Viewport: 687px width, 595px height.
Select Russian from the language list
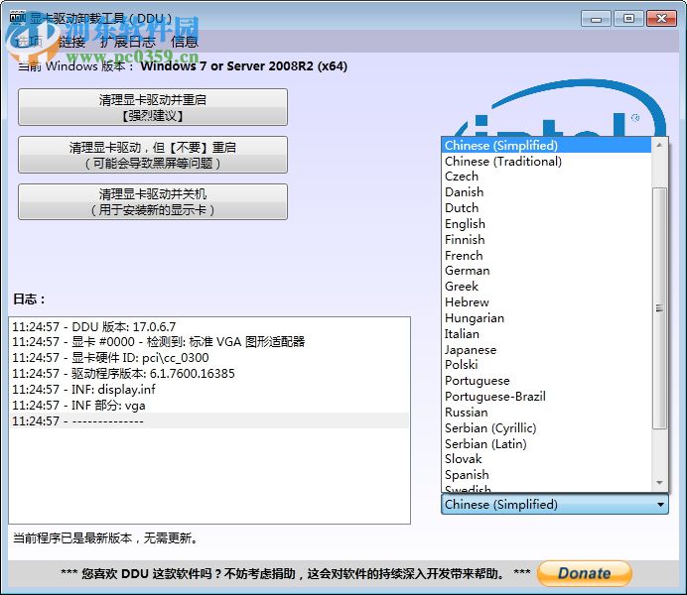(x=546, y=413)
